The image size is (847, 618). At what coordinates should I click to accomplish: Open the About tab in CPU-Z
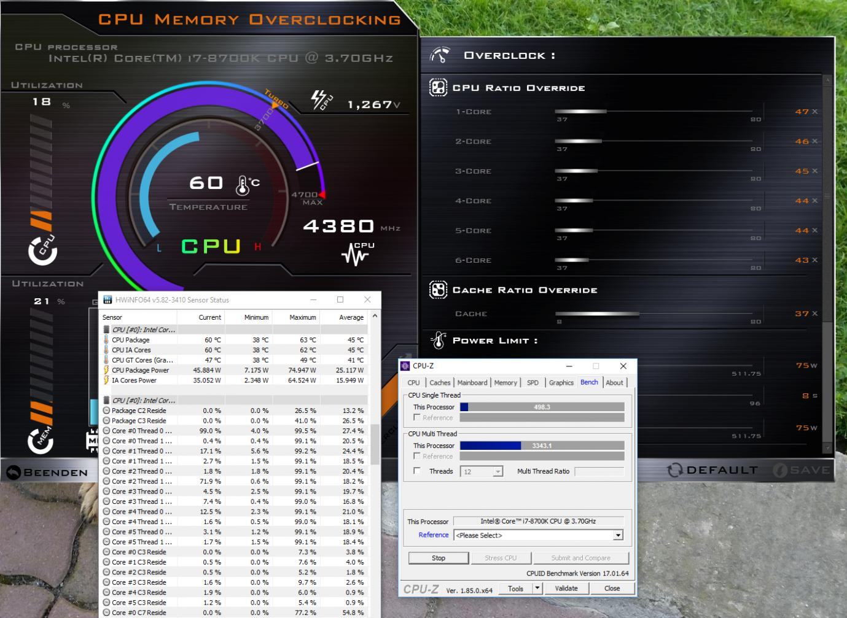click(x=614, y=382)
